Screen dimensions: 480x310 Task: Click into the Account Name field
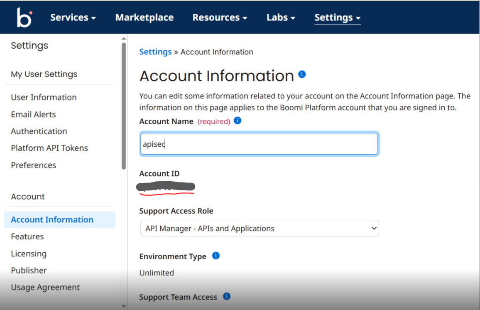(259, 144)
